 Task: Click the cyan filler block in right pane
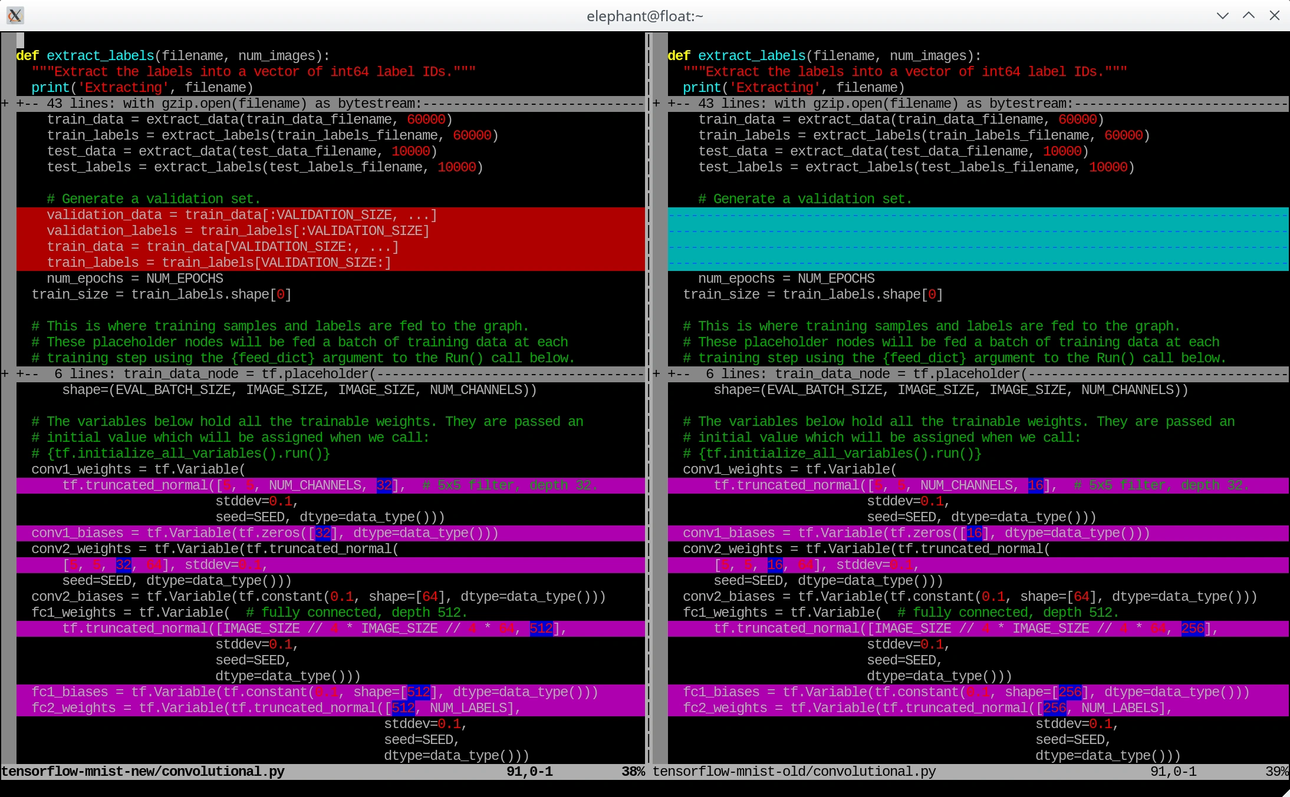[x=978, y=239]
